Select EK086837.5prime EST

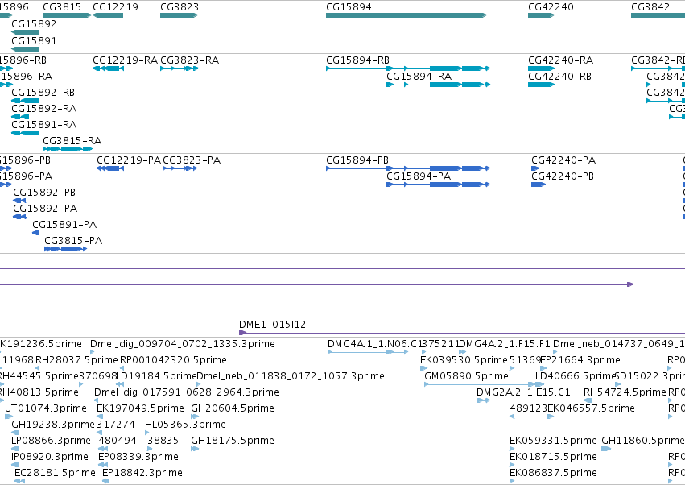coord(512,481)
